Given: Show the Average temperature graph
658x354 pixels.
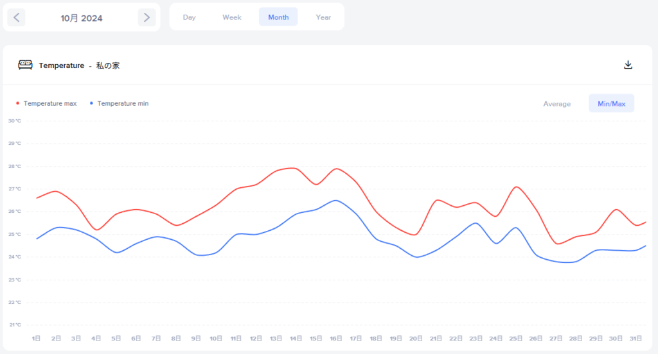Looking at the screenshot, I should (557, 104).
